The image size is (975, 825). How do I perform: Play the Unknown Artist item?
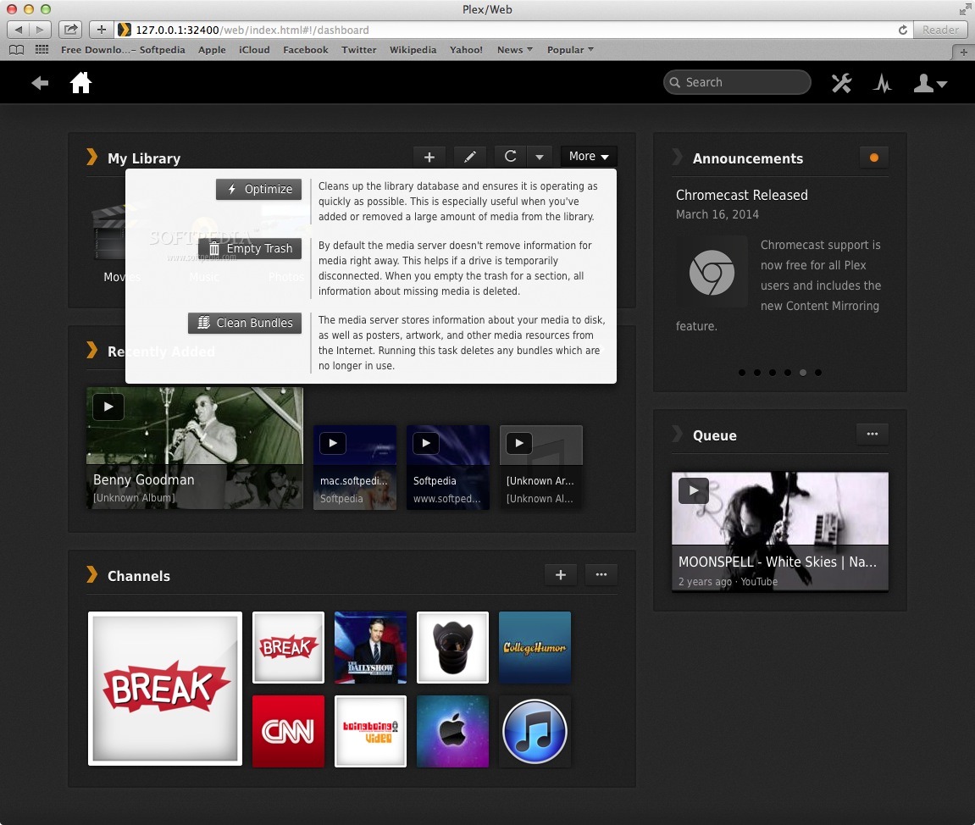[519, 443]
